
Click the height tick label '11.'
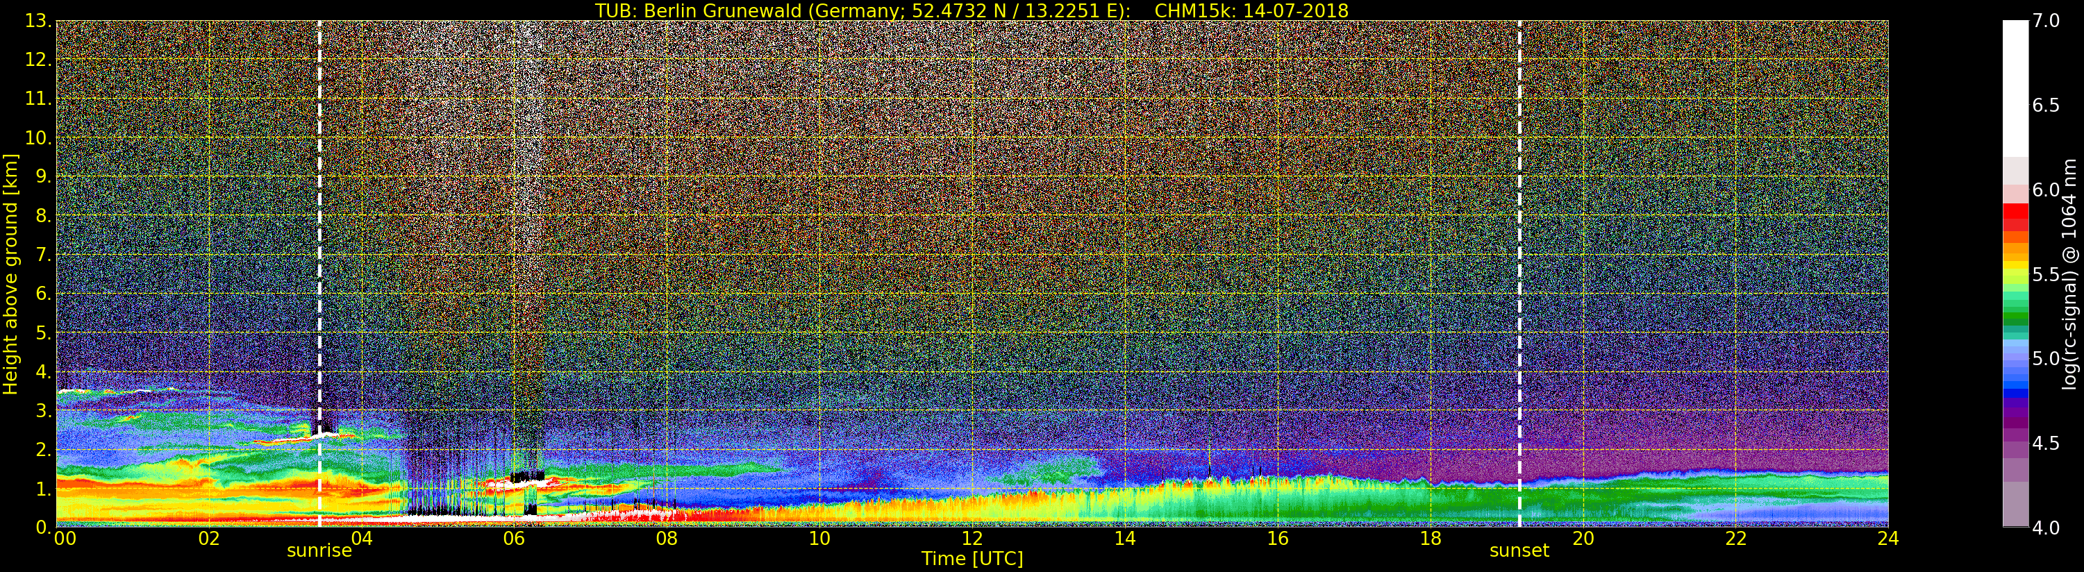click(x=38, y=99)
